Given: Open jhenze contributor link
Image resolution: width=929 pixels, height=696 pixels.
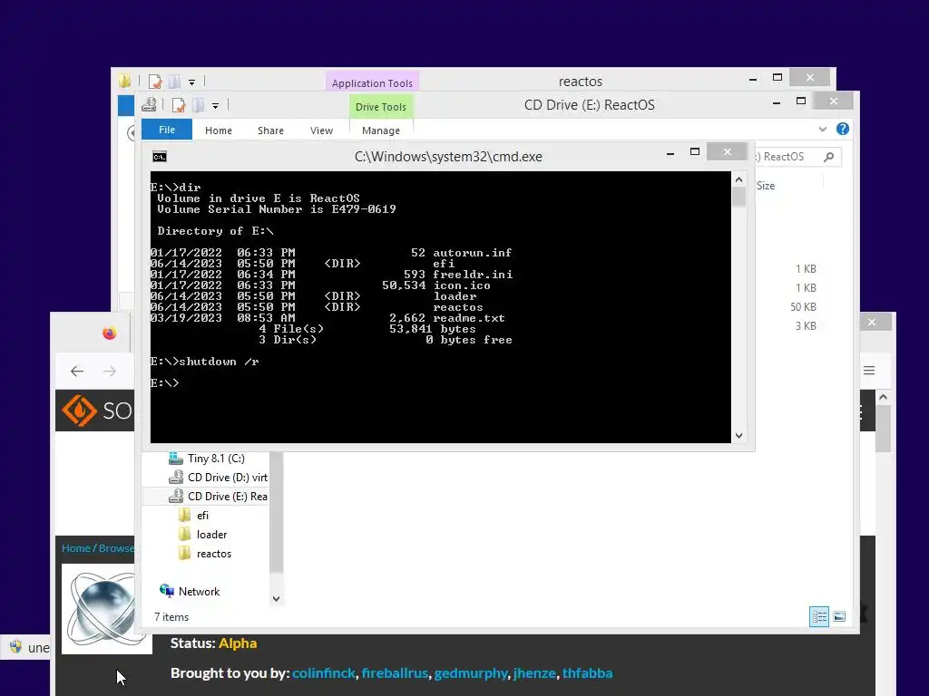Looking at the screenshot, I should tap(534, 673).
